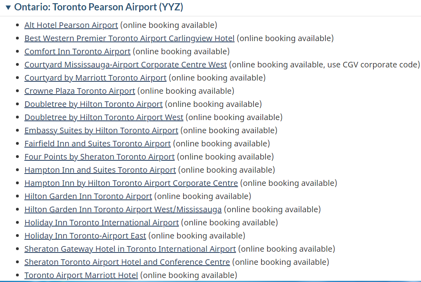Open Hilton Garden Inn Toronto Airport West/Mississauga
Viewport: 421px width, 282px height.
click(x=123, y=209)
